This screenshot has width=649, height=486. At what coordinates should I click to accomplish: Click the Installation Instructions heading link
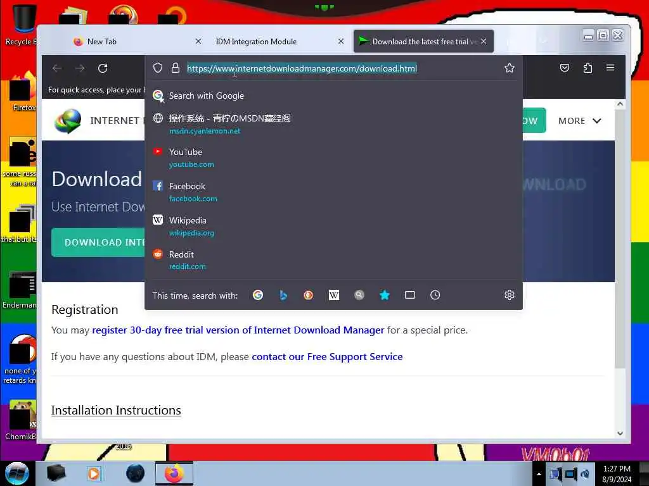tap(116, 410)
